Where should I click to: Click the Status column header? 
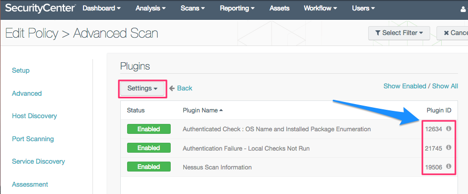tap(136, 110)
